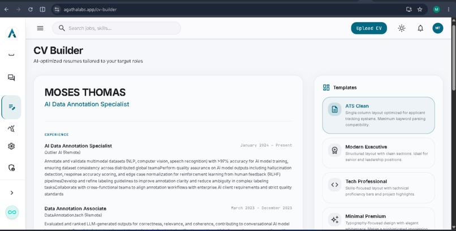Click the Outlier AI (Remote) company text
Image resolution: width=456 pixels, height=231 pixels.
[x=63, y=152]
